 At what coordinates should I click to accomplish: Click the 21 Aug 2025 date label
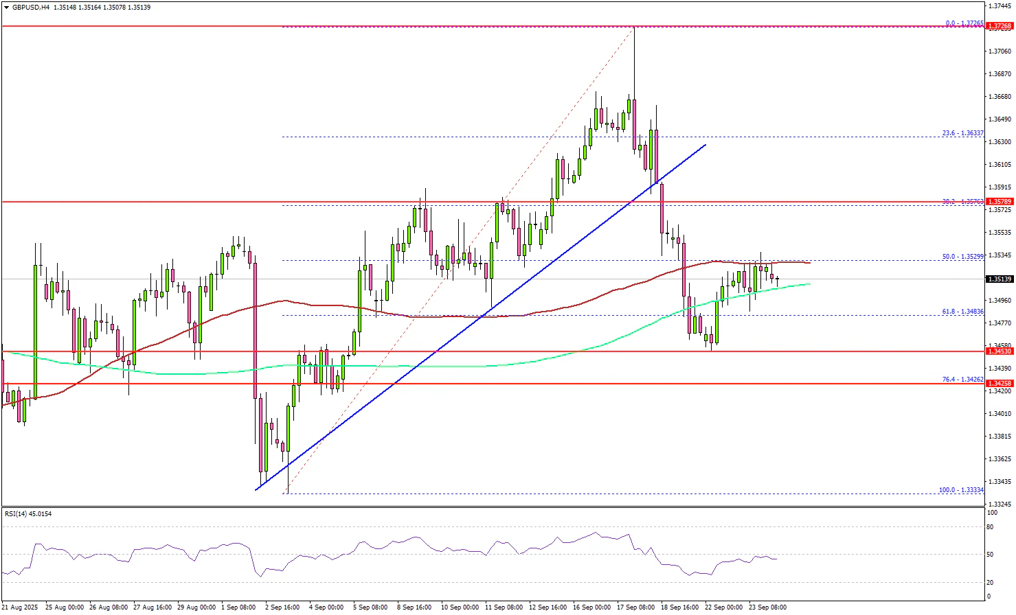(19, 607)
